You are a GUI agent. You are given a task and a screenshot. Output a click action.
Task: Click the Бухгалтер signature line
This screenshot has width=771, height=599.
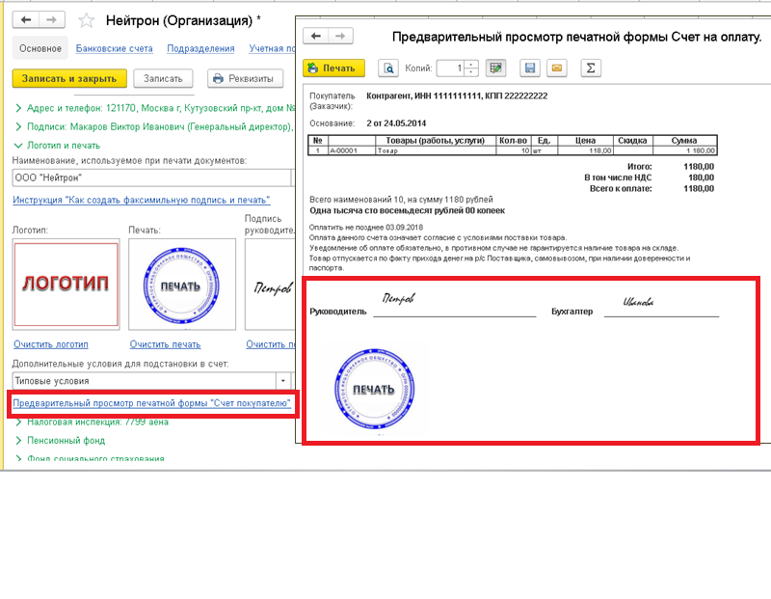point(661,315)
